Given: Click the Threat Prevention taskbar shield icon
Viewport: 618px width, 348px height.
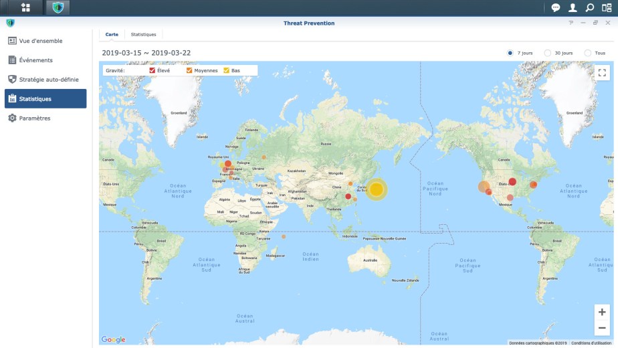Looking at the screenshot, I should pyautogui.click(x=58, y=8).
